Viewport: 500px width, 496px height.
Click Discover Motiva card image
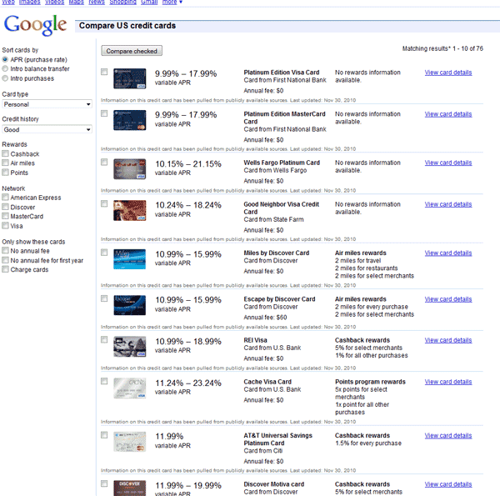(x=130, y=488)
